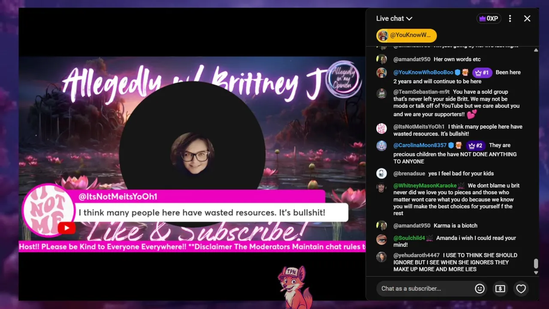Open @CarolinaMoon8357 username
The height and width of the screenshot is (309, 549).
tap(420, 145)
